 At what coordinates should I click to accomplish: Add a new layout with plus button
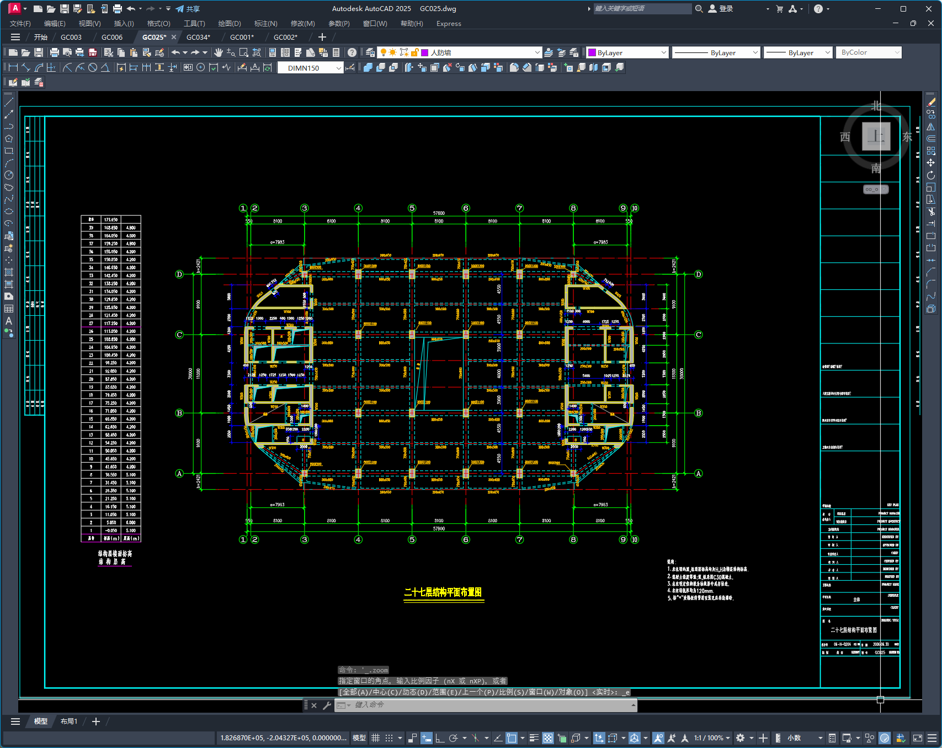(96, 721)
